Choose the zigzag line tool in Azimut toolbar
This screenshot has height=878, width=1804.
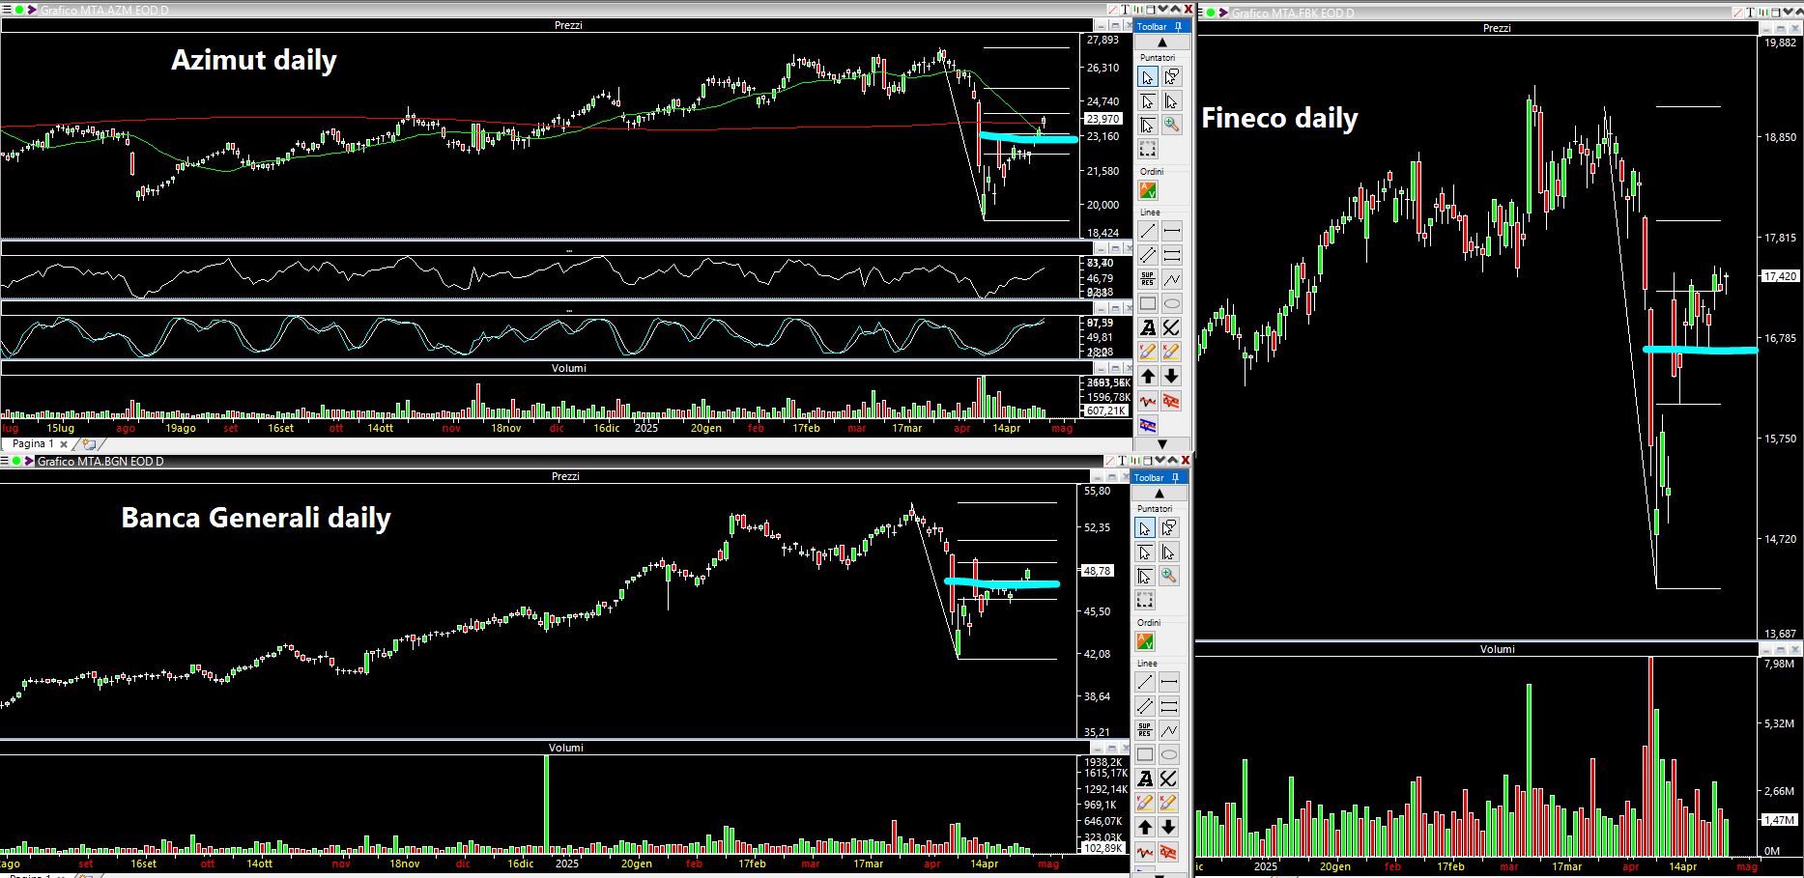pos(1171,279)
